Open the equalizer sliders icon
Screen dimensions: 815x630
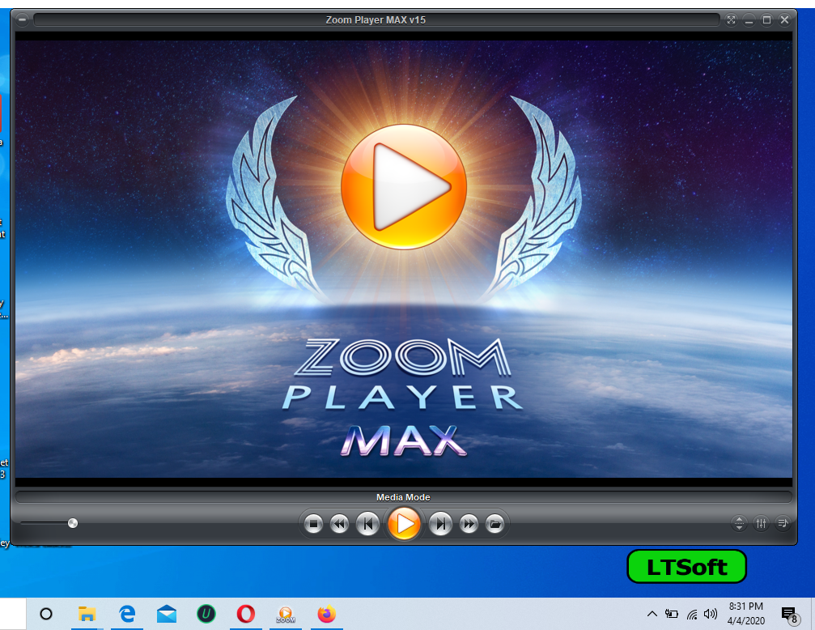(x=761, y=523)
